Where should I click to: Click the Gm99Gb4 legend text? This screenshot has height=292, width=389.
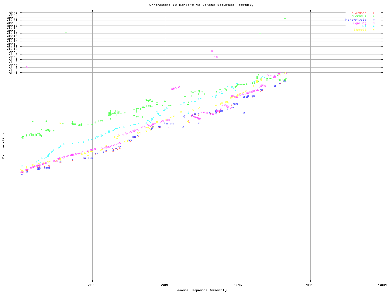point(359,16)
